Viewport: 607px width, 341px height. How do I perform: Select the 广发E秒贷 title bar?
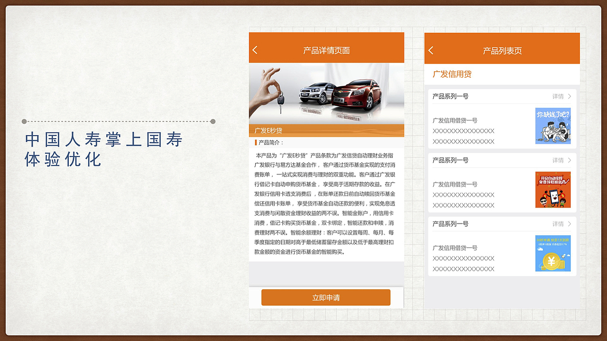(326, 130)
